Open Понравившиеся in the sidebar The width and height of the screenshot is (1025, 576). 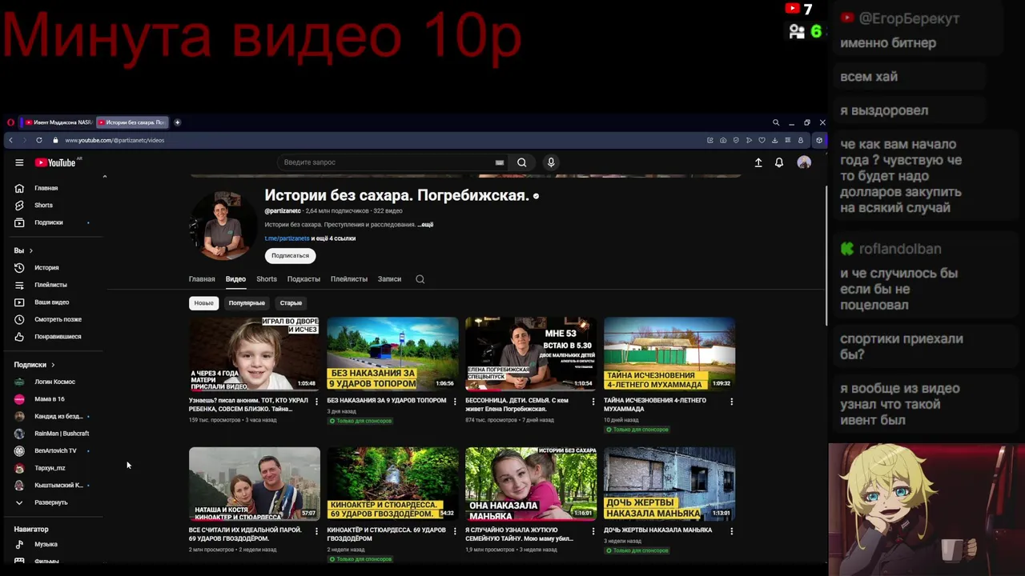(56, 337)
